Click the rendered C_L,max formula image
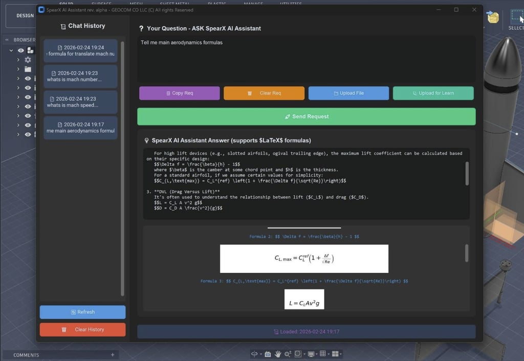The width and height of the screenshot is (524, 361). (304, 259)
